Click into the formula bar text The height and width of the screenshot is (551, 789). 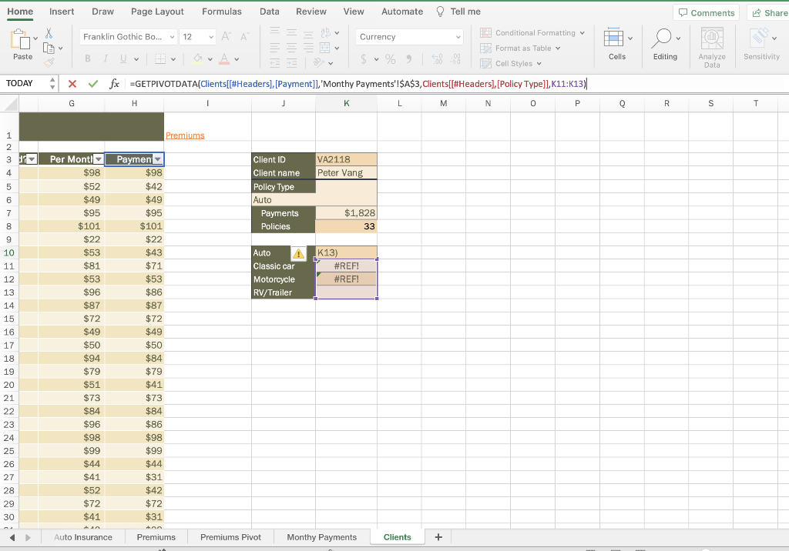pyautogui.click(x=358, y=84)
